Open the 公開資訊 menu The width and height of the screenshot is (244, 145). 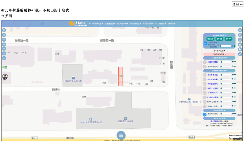click(x=161, y=24)
